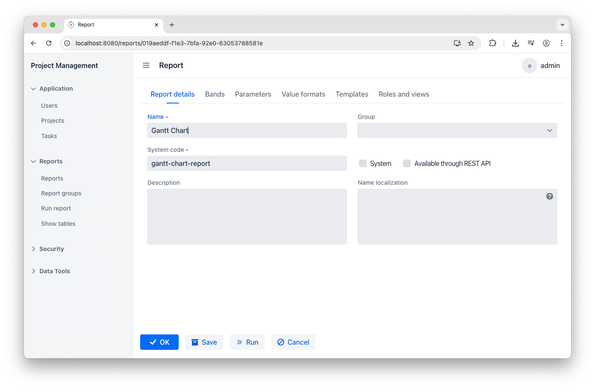
Task: Check Available through REST API
Action: tap(407, 163)
